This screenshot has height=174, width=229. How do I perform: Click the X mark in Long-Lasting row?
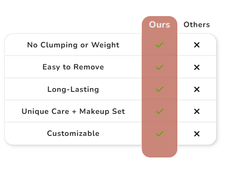[197, 89]
